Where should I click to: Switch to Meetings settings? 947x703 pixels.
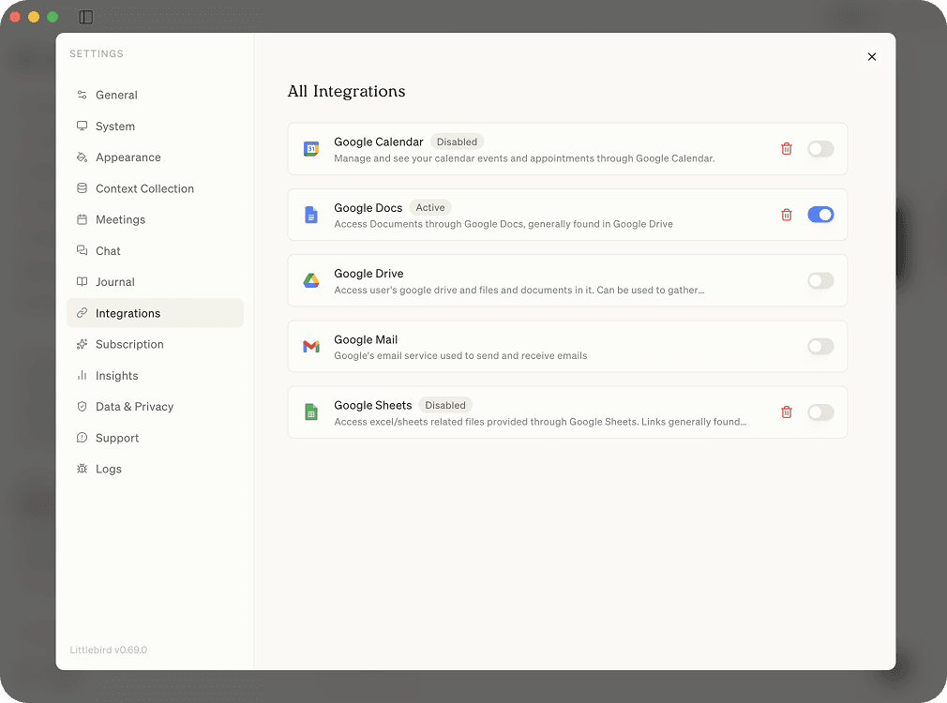[x=156, y=219]
